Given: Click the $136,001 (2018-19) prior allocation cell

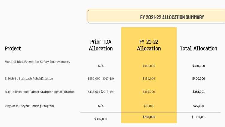Looking at the screenshot, I should click(101, 92).
